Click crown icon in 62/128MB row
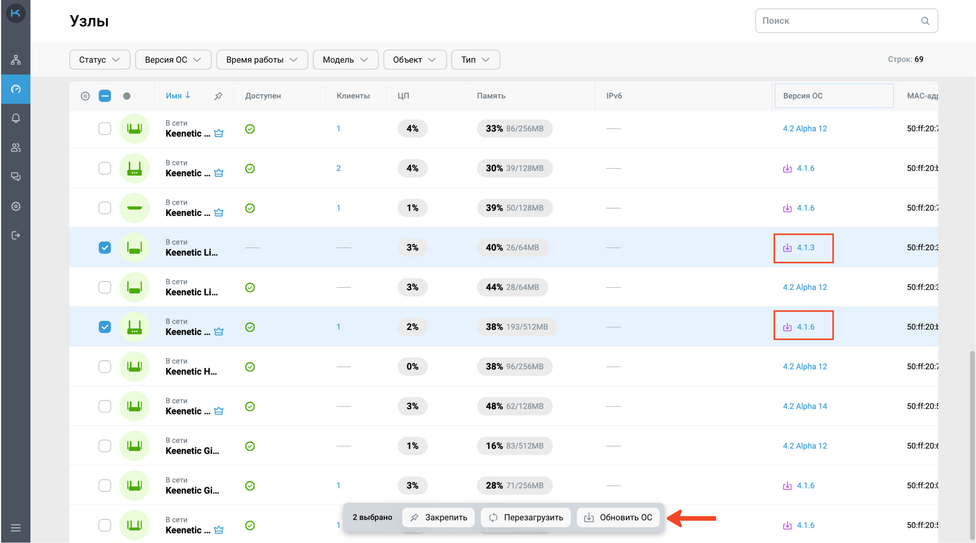 (x=219, y=411)
